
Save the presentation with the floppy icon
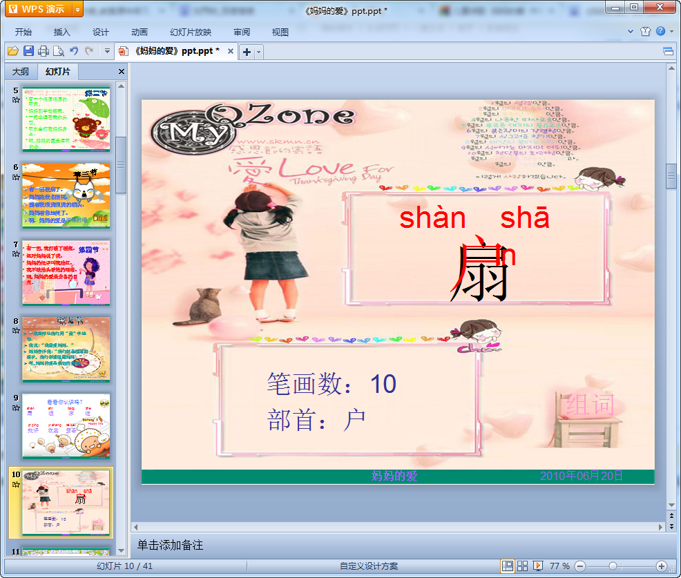(29, 51)
